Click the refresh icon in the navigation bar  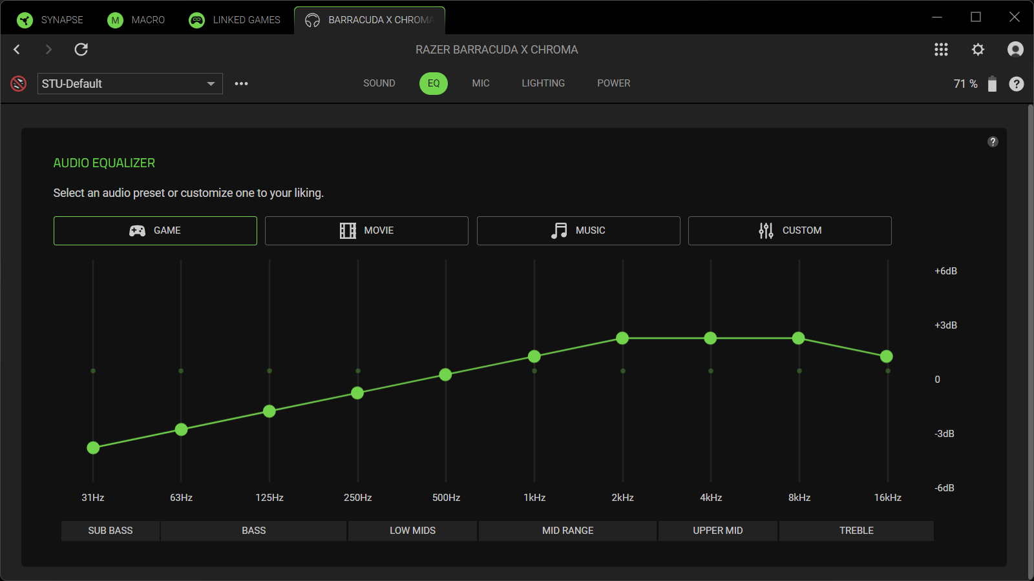(x=81, y=50)
